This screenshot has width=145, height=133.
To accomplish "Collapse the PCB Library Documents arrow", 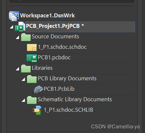I will click(23, 79).
